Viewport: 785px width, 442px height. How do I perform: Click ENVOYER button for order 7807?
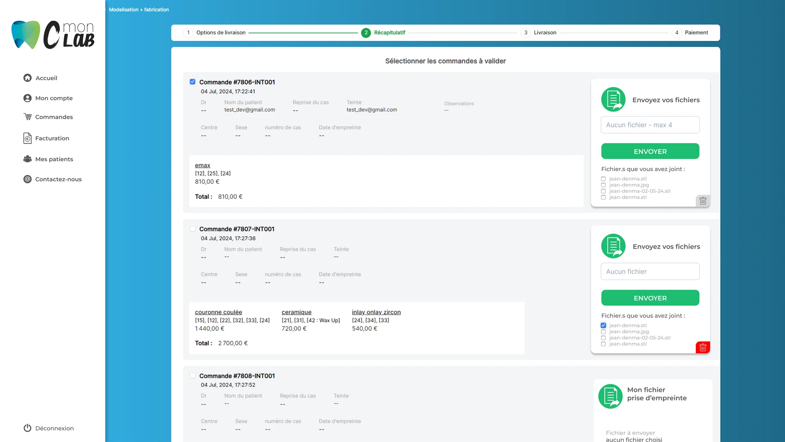(650, 298)
